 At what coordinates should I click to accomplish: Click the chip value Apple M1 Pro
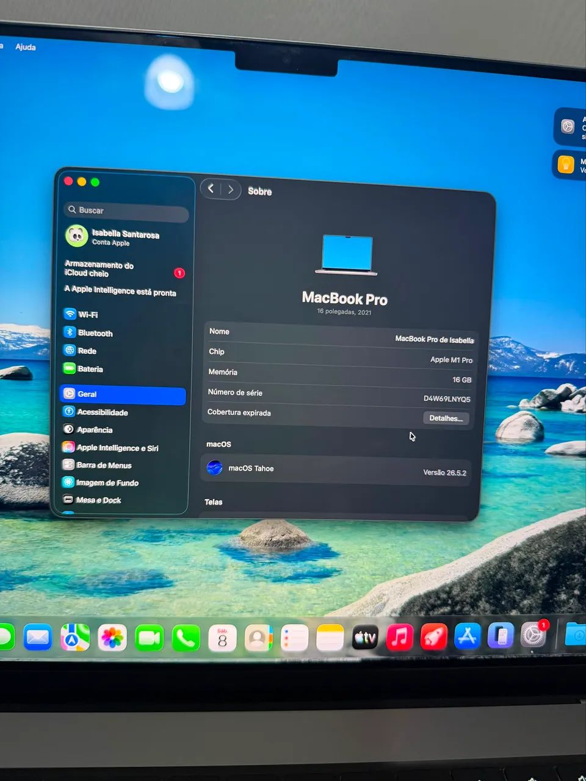click(451, 360)
